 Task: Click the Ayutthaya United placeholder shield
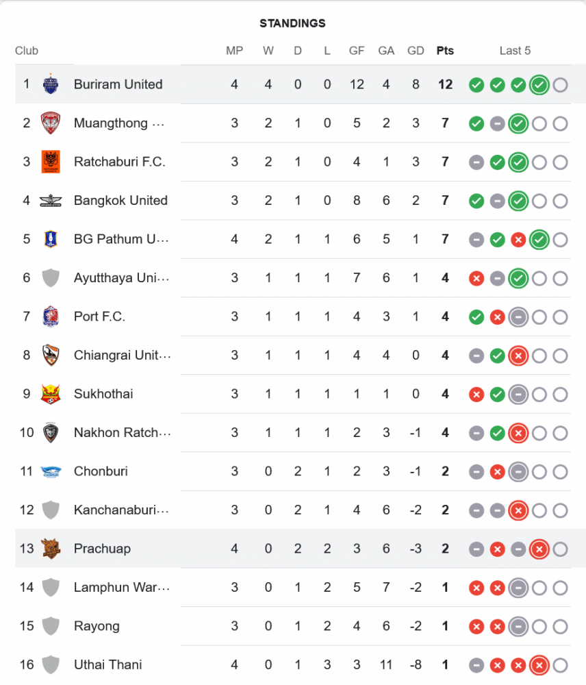click(51, 278)
